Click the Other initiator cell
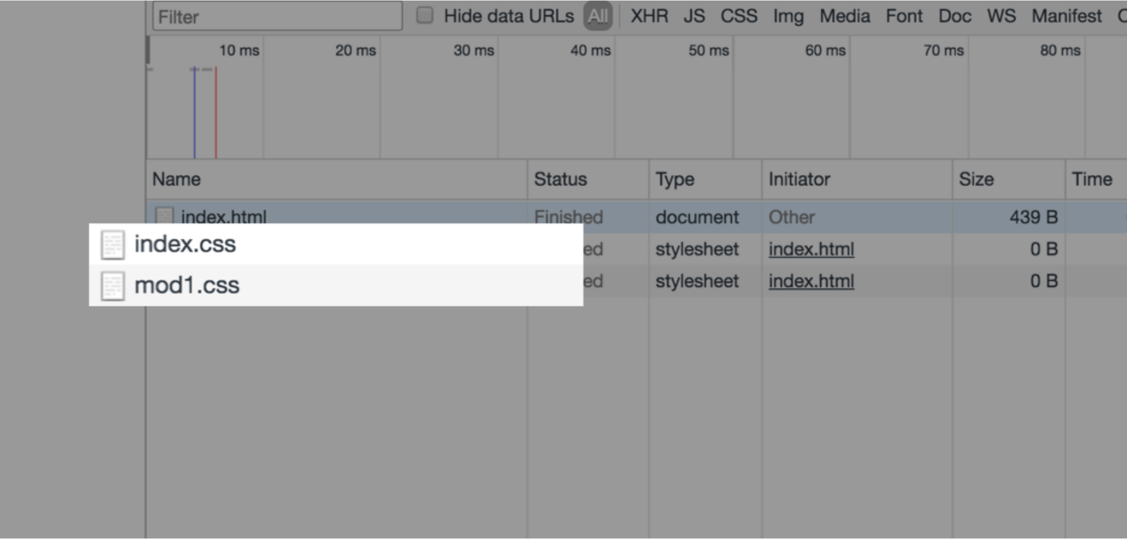Screen dimensions: 1127x539 pyautogui.click(x=792, y=217)
